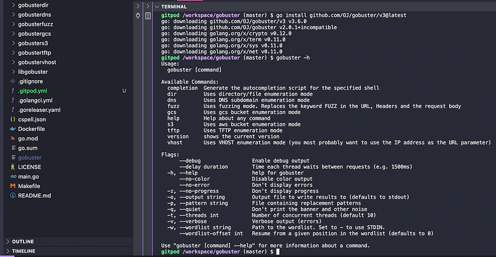Click the 'dir' command in help output

pyautogui.click(x=172, y=94)
